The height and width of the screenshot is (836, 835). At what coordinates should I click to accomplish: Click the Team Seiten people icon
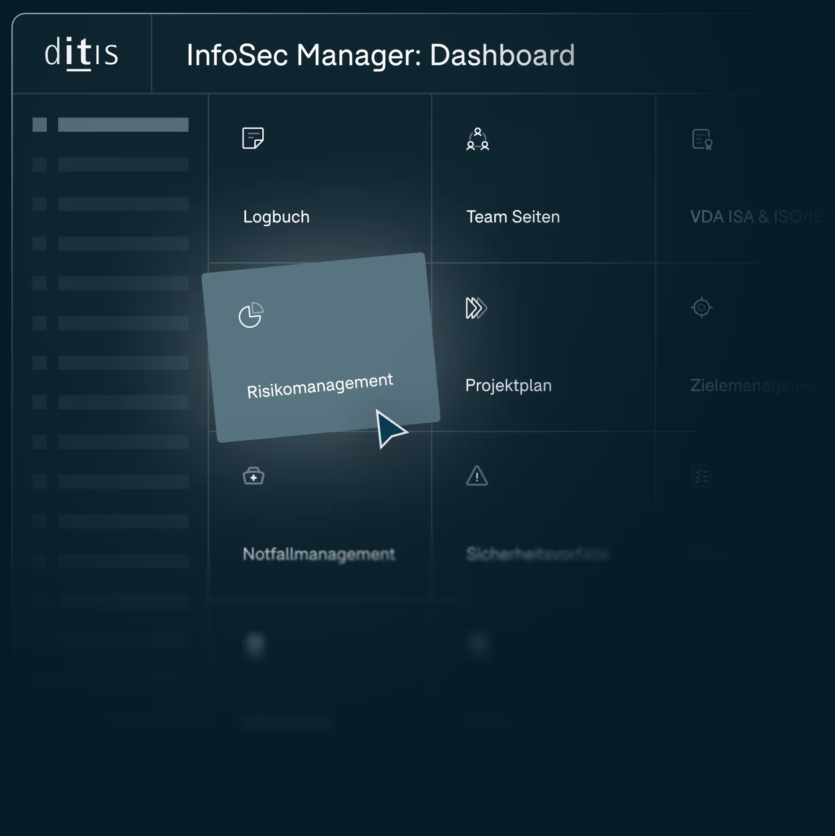pyautogui.click(x=478, y=139)
